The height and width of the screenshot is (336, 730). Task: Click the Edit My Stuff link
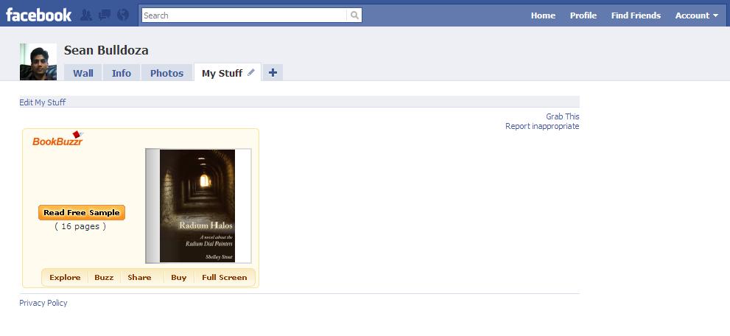pyautogui.click(x=43, y=102)
